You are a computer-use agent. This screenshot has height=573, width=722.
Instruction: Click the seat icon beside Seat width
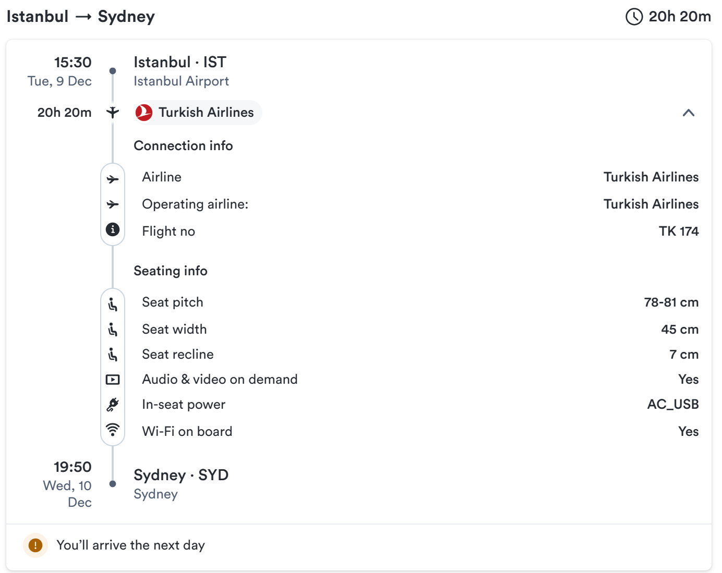pyautogui.click(x=113, y=330)
